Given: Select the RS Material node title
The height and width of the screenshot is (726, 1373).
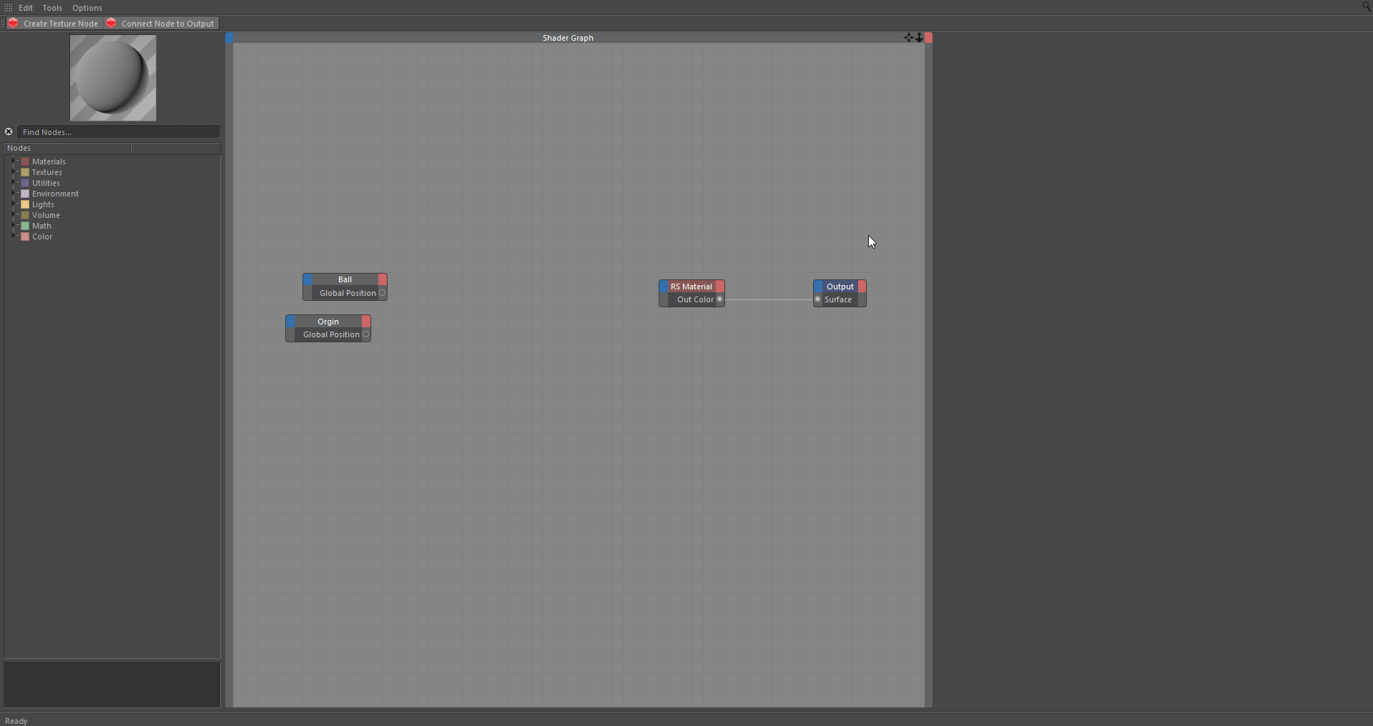Looking at the screenshot, I should (691, 287).
